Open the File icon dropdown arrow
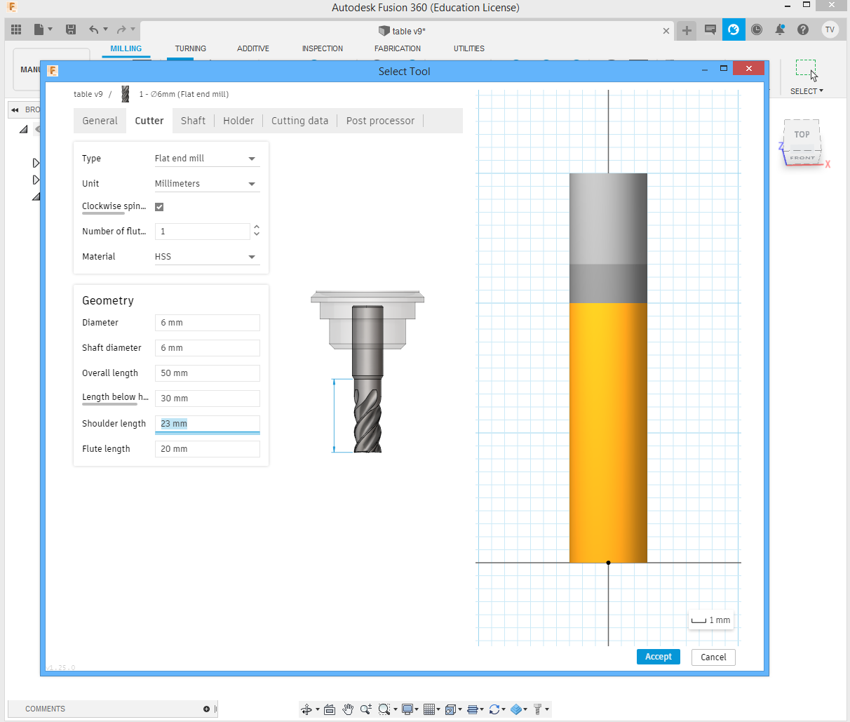Image resolution: width=850 pixels, height=722 pixels. click(50, 29)
